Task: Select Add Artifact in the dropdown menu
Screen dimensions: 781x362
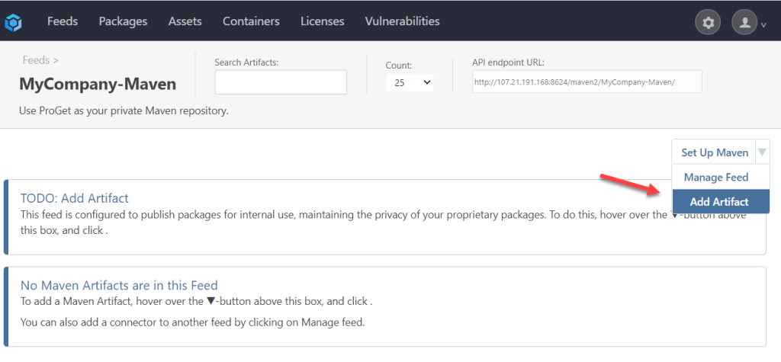Action: tap(718, 202)
